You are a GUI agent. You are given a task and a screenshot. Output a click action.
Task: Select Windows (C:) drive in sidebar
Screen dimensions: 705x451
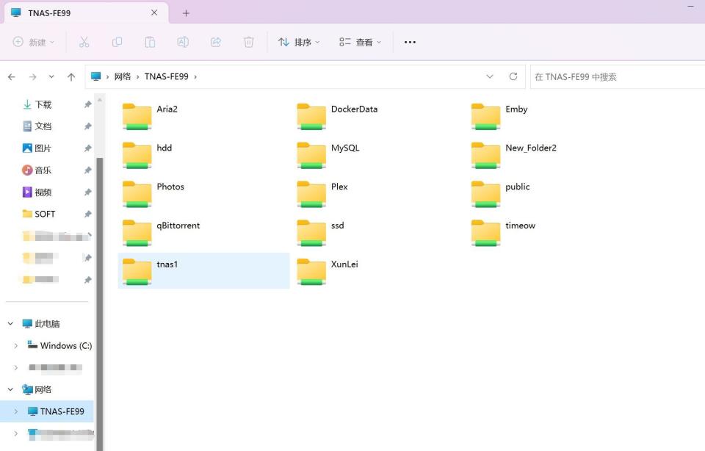coord(59,345)
